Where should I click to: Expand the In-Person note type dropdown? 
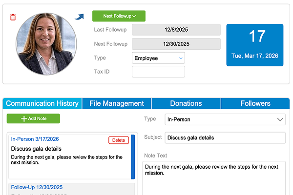pos(225,119)
